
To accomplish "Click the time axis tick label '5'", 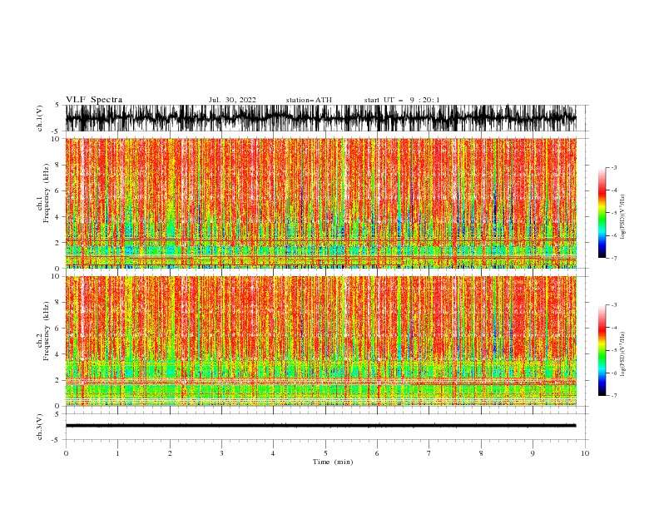I will point(325,453).
